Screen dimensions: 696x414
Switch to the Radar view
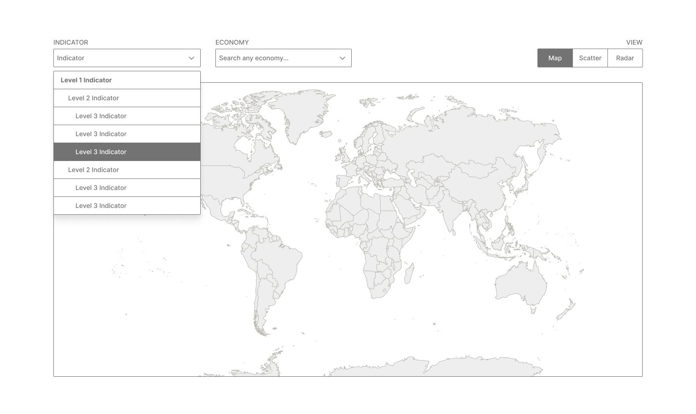click(625, 58)
